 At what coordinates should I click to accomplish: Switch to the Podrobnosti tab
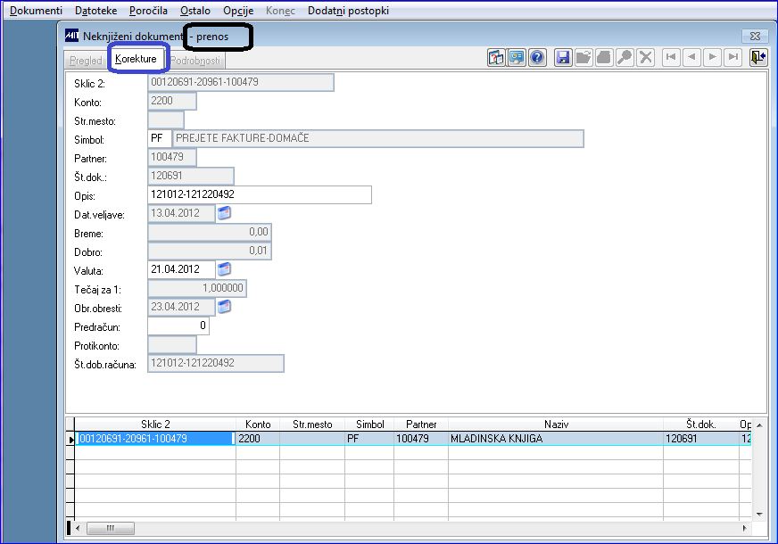(195, 61)
